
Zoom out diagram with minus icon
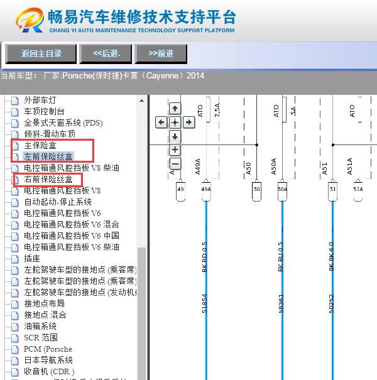point(175,164)
